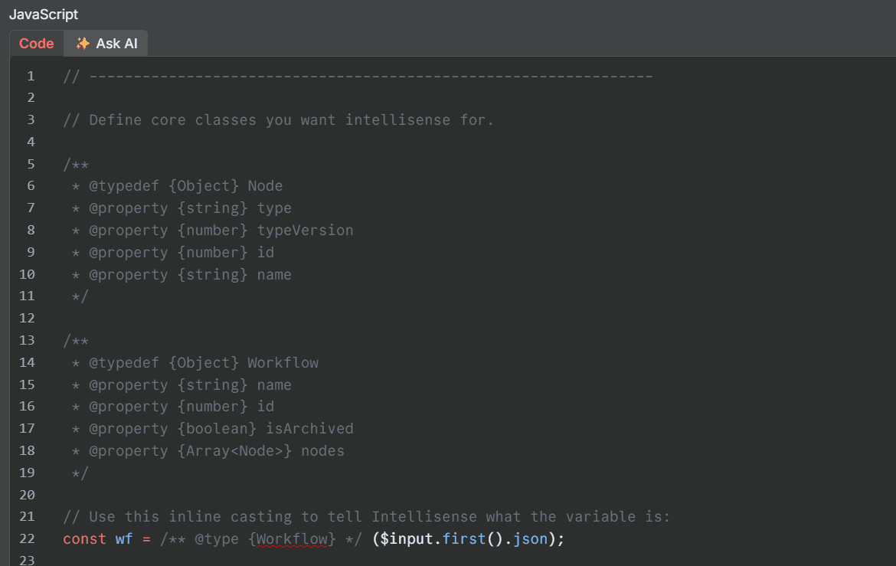Open the Ask AI tab
Screen dimensions: 896x566
coord(106,44)
